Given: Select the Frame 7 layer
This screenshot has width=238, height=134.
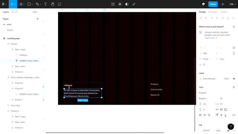Looking at the screenshot, I should (x=19, y=100).
